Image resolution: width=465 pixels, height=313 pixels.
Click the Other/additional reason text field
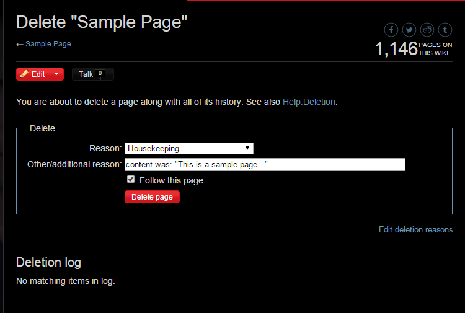tap(265, 164)
